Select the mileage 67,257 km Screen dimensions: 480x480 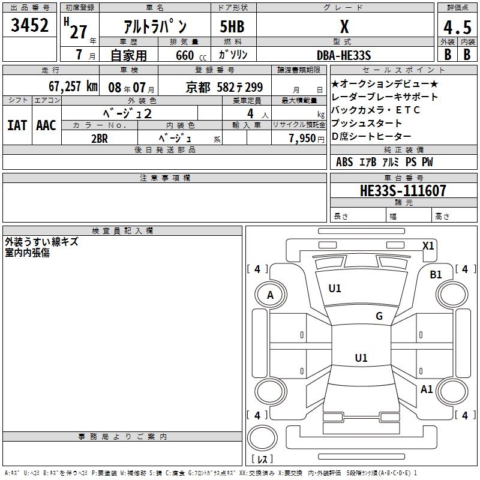point(73,86)
